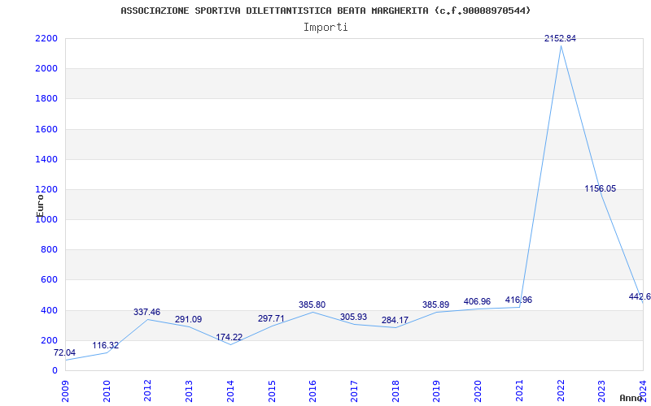Click the 800 y-axis tick label
This screenshot has width=651, height=406.
(x=49, y=250)
